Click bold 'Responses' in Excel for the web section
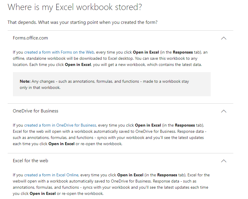 click(167, 175)
